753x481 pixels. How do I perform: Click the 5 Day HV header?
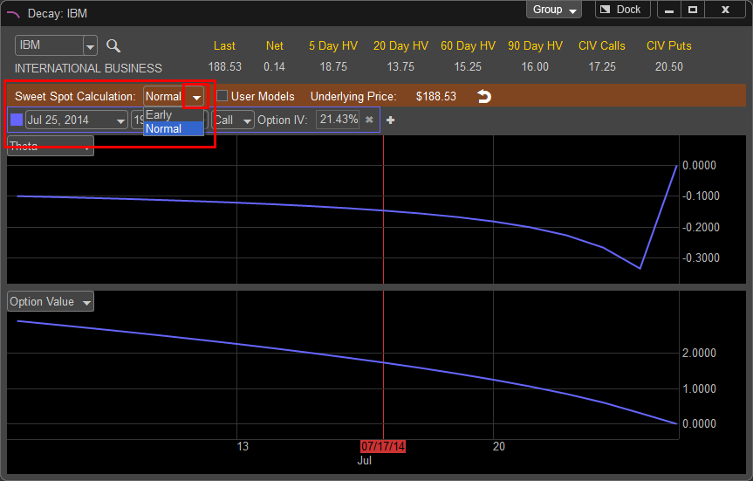(x=332, y=45)
